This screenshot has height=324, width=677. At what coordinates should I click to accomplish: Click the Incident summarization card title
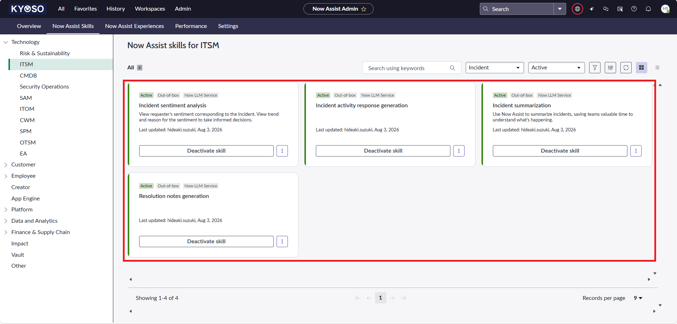point(522,106)
